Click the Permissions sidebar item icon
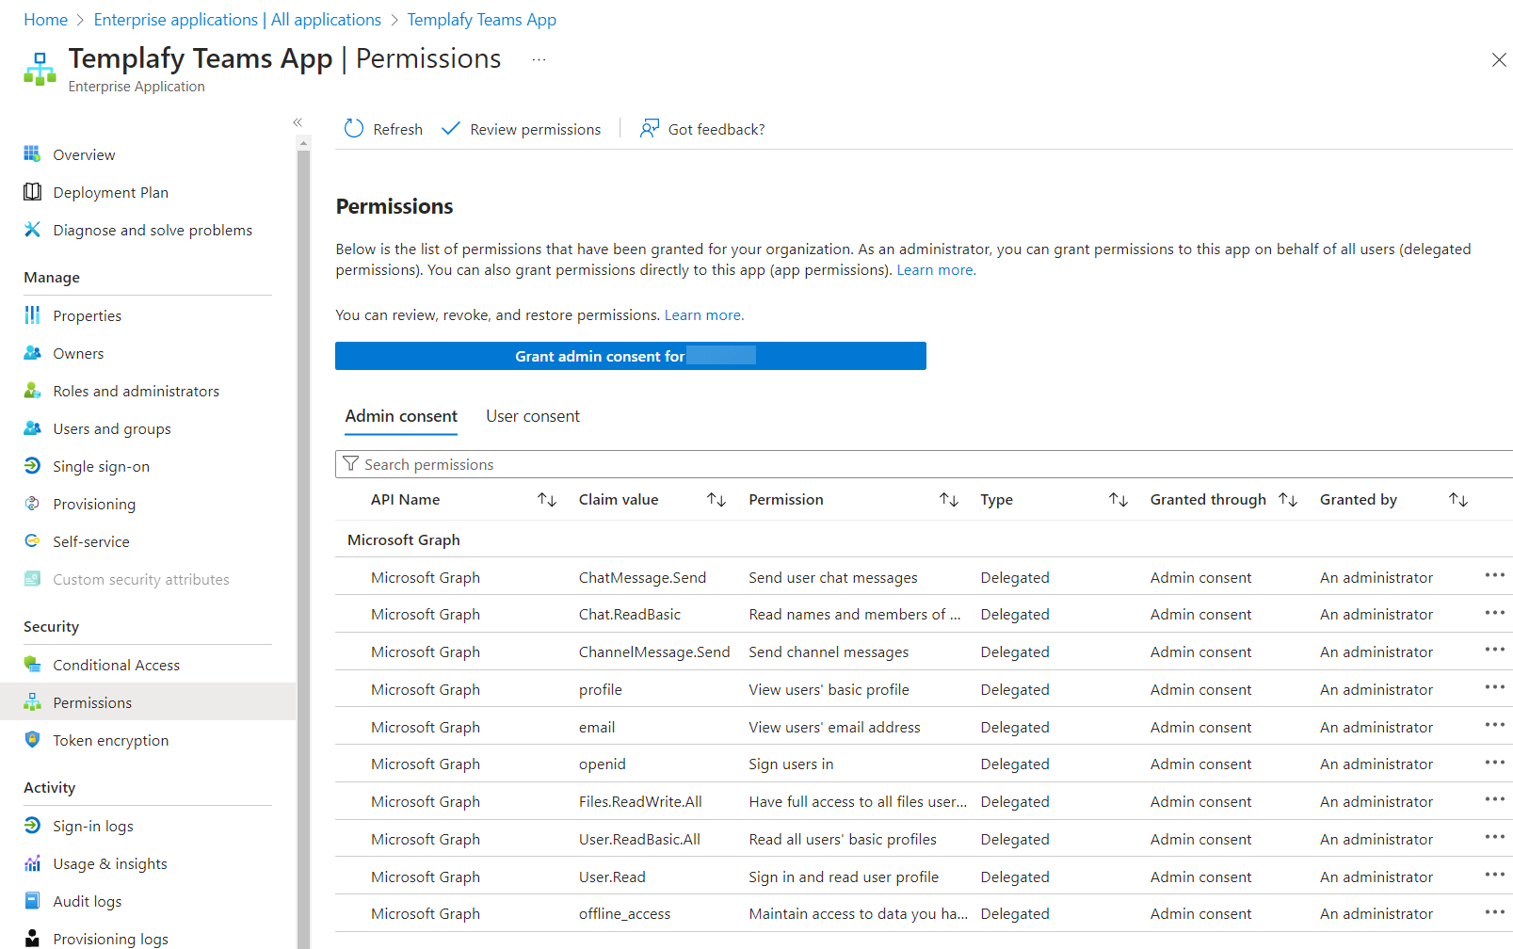This screenshot has width=1513, height=949. (32, 701)
